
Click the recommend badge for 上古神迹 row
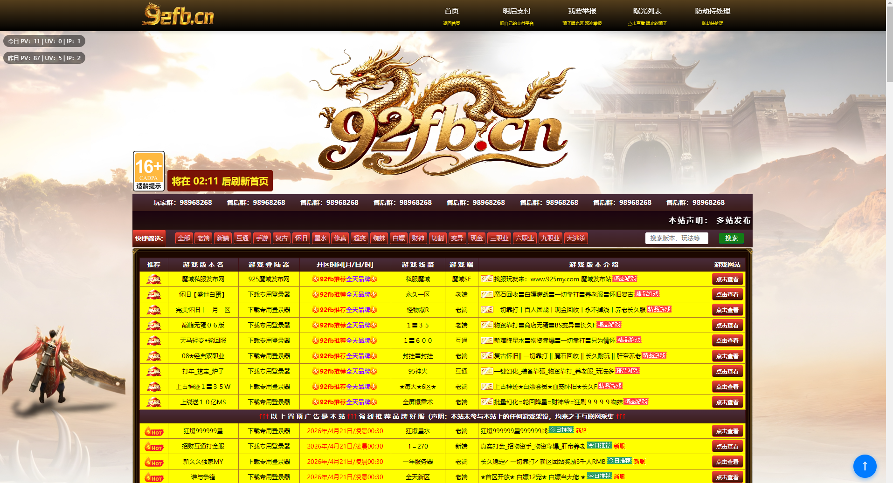tap(153, 387)
